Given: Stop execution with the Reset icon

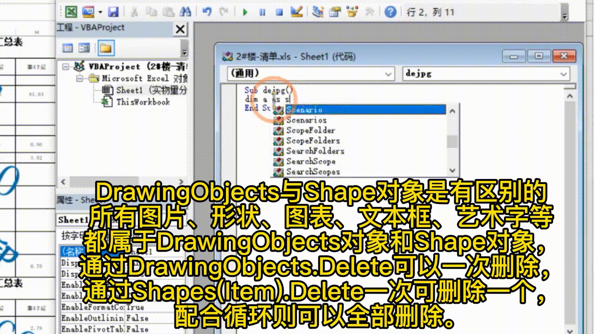Looking at the screenshot, I should [x=279, y=12].
